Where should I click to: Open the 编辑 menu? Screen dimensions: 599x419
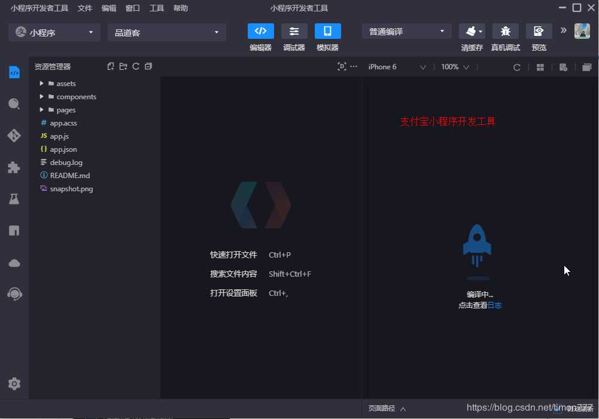[x=109, y=8]
